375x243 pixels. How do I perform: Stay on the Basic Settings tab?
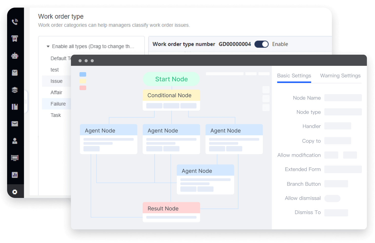point(294,75)
